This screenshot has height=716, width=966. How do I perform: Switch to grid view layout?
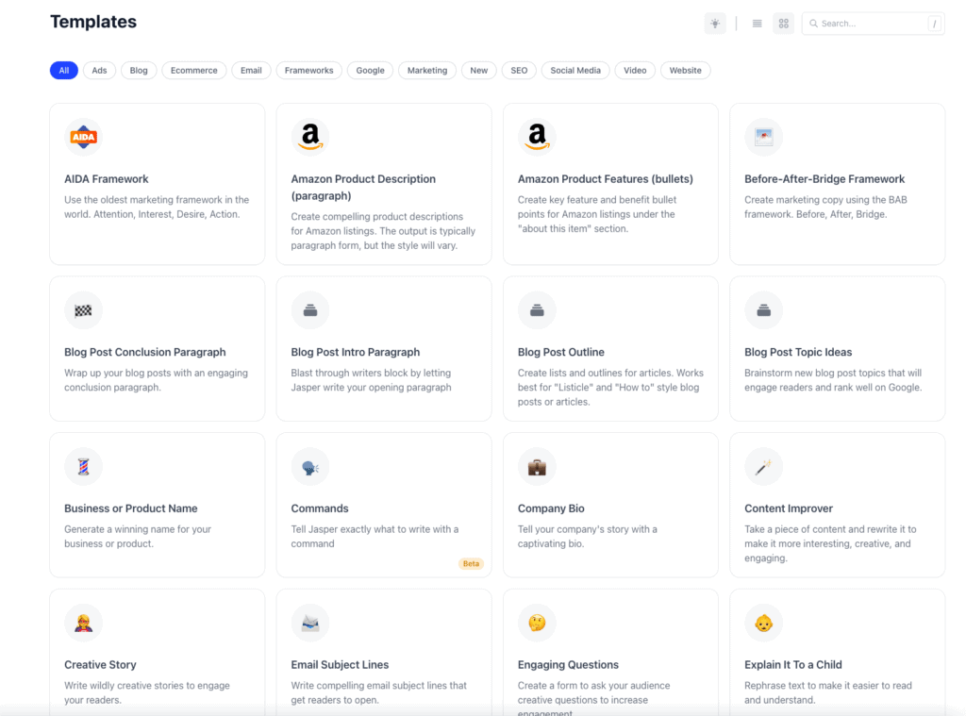783,24
